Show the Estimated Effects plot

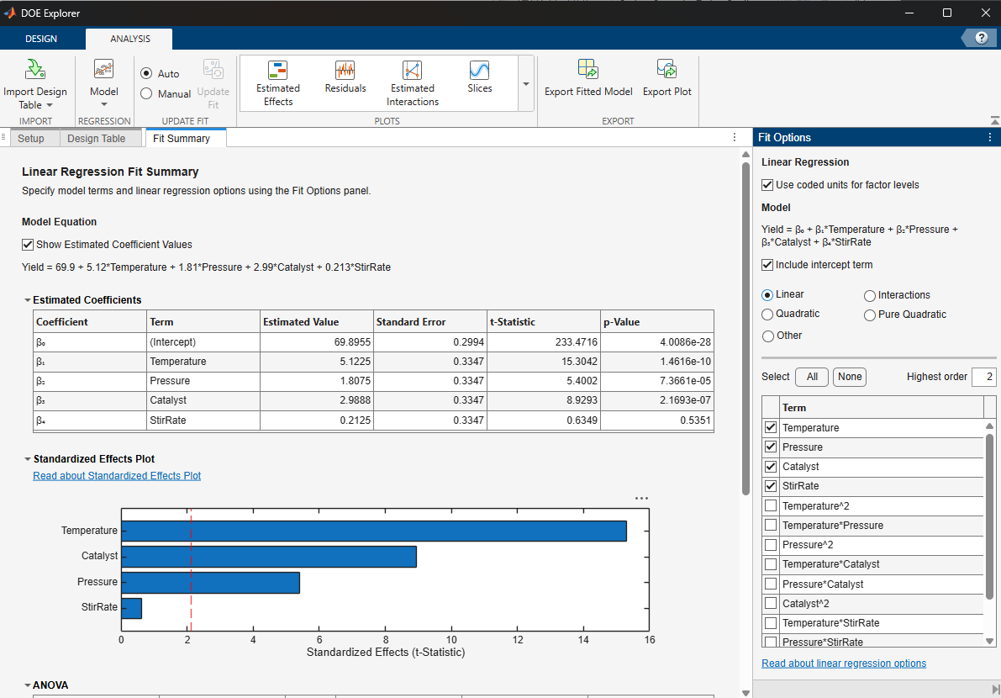pos(277,83)
